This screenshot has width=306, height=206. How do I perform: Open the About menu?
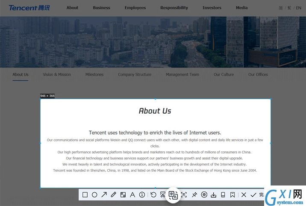click(72, 8)
